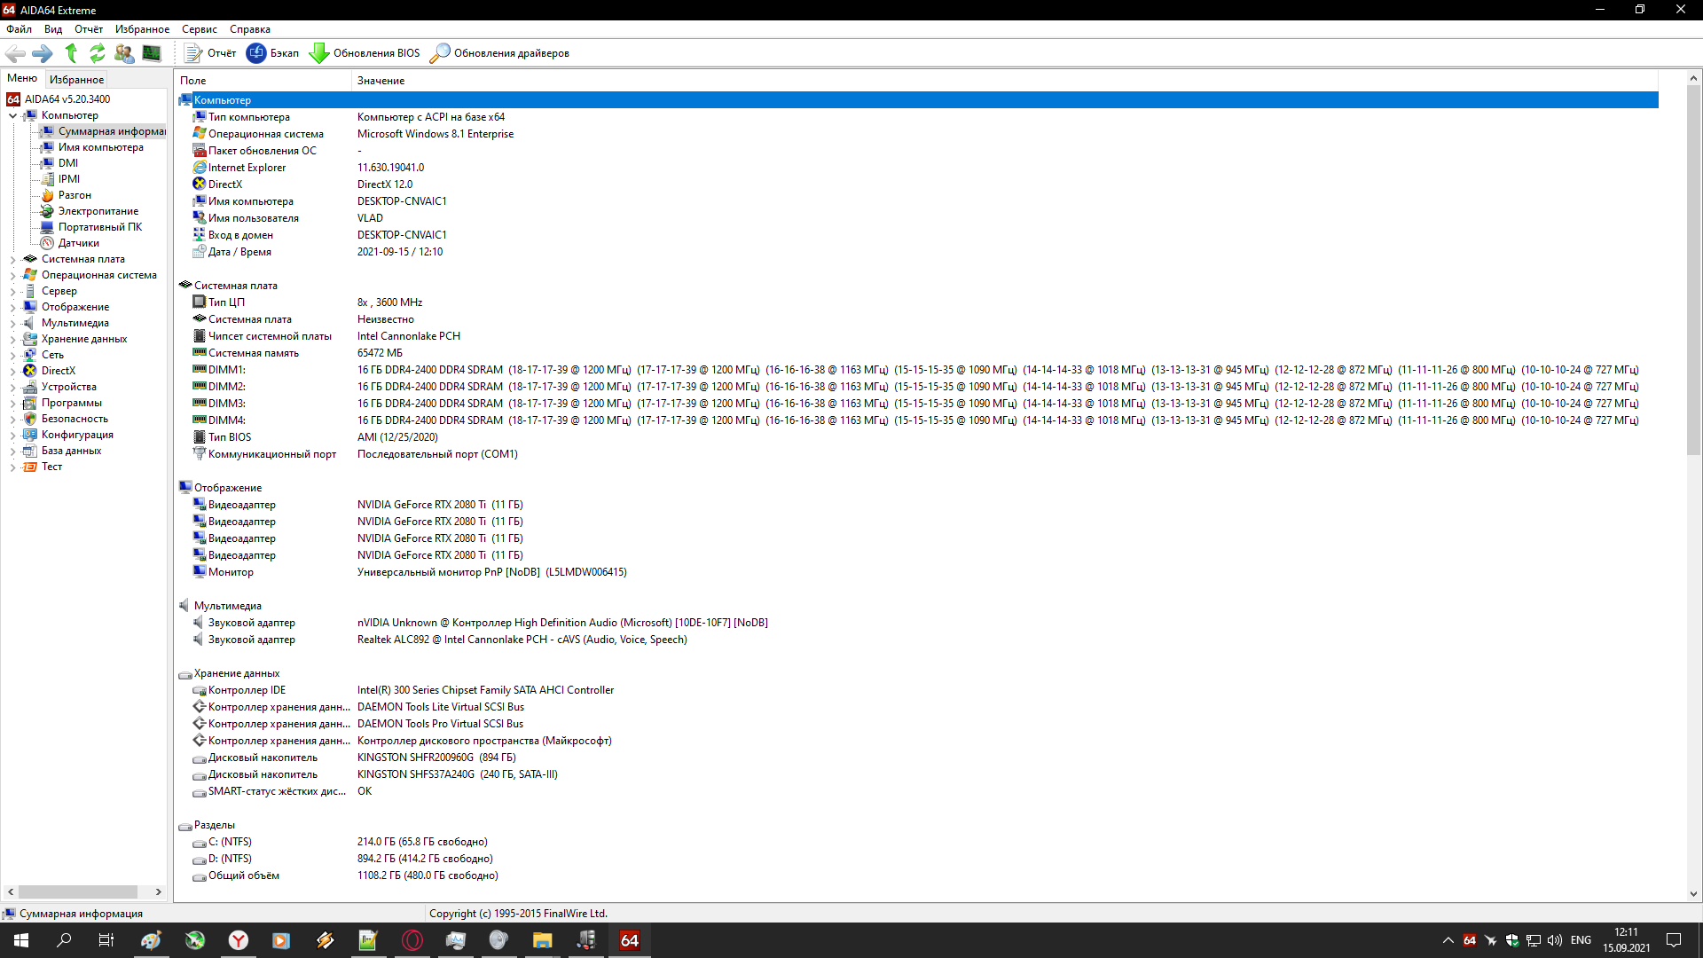The width and height of the screenshot is (1703, 958).
Task: Click the AIDA64 icon in taskbar
Action: [630, 940]
